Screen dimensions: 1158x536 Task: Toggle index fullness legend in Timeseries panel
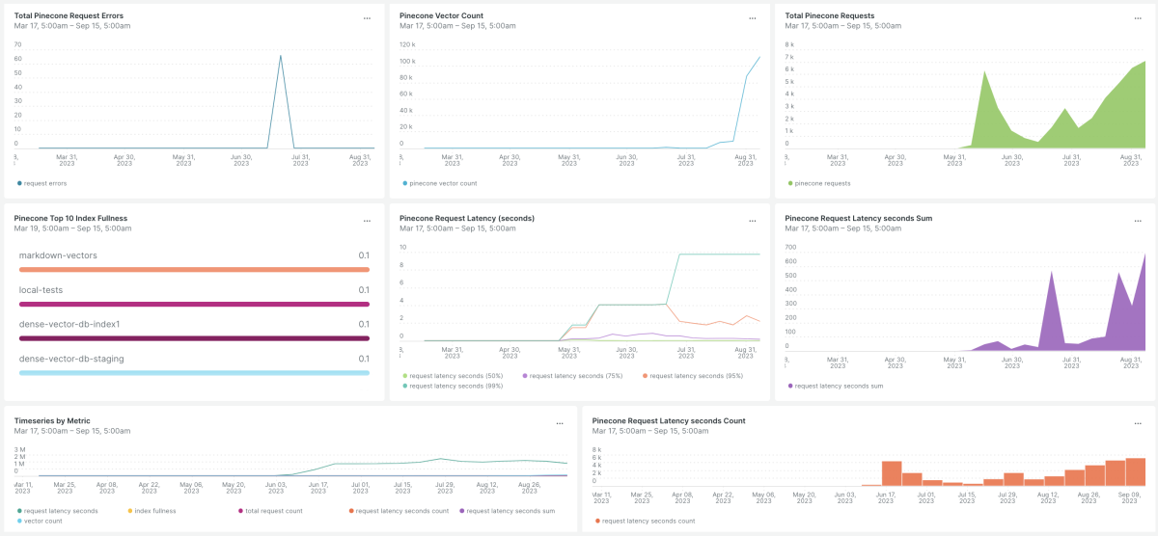[152, 510]
